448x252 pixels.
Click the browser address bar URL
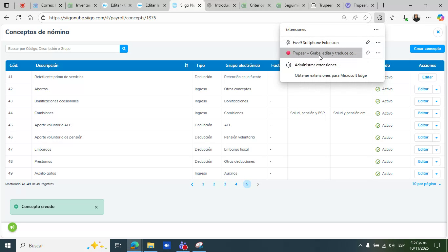(102, 18)
